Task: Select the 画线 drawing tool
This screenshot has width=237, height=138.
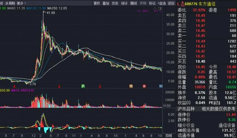Action: point(134,3)
